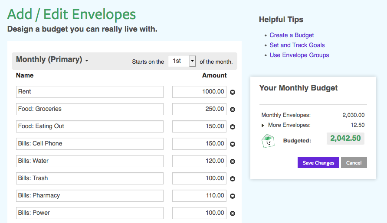The image size is (387, 223).
Task: Click the remove icon beside Rent
Action: (x=233, y=92)
